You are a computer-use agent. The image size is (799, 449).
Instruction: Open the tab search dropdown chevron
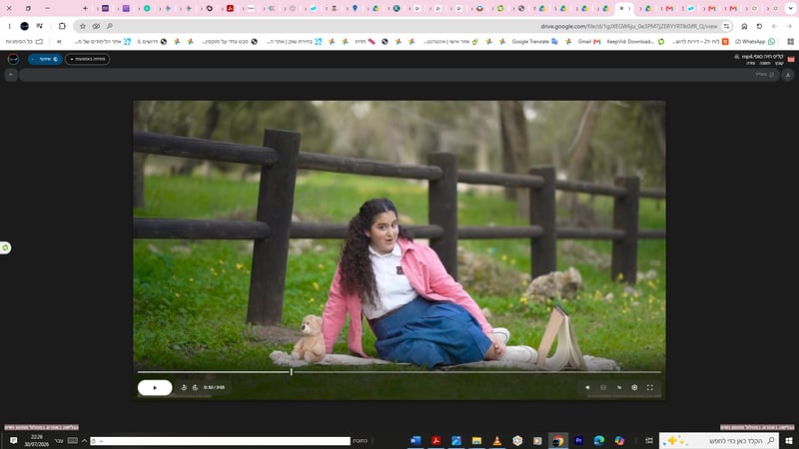(x=789, y=8)
